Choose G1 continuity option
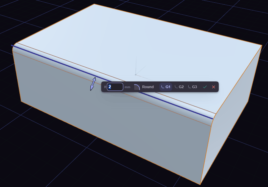The height and width of the screenshot is (187, 268). click(x=166, y=87)
